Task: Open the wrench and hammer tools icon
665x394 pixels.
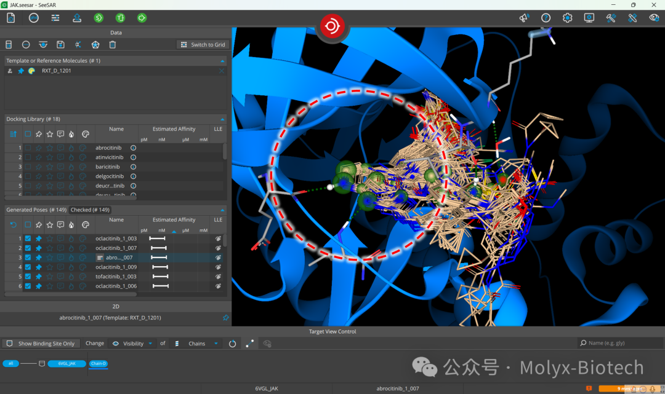Action: [611, 18]
